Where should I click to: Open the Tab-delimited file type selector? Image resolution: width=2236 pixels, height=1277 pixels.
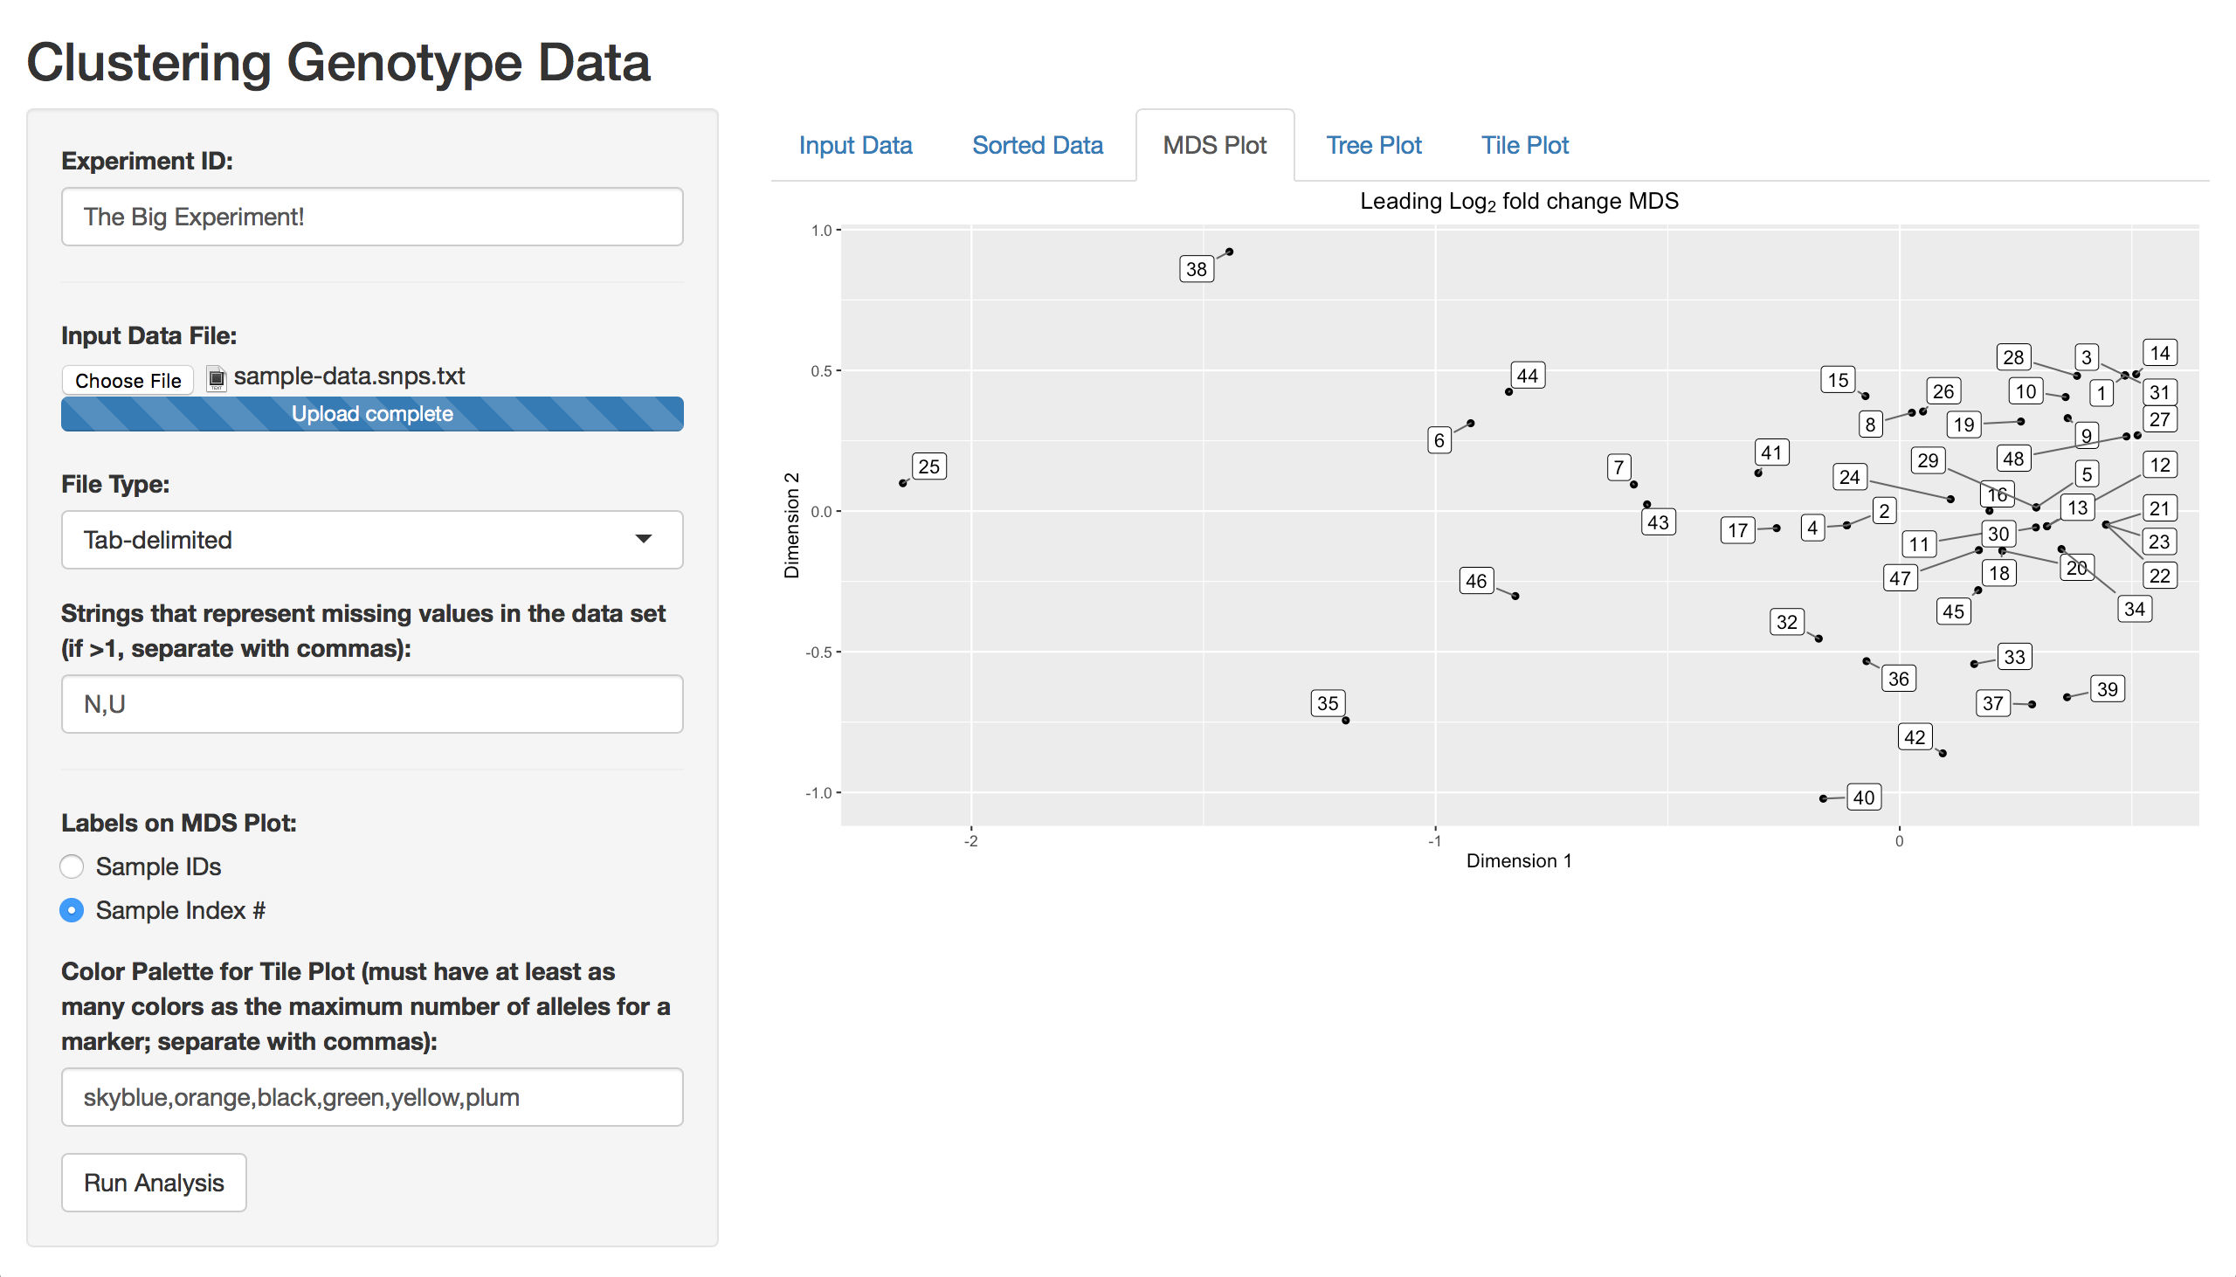click(371, 540)
